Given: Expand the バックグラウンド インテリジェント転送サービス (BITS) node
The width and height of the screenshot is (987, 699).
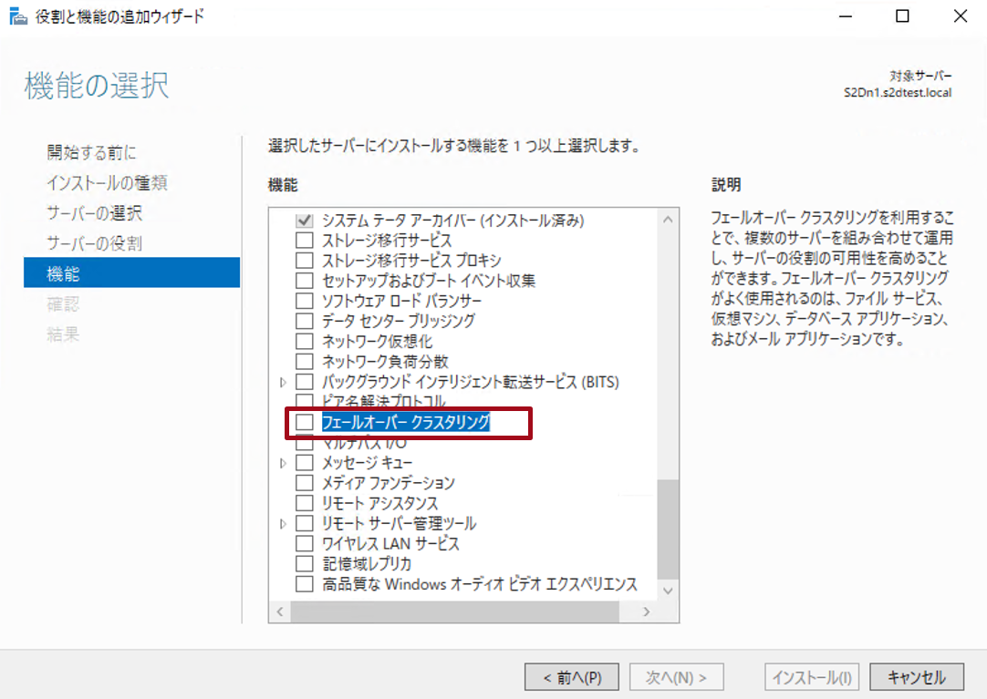Looking at the screenshot, I should coord(284,383).
